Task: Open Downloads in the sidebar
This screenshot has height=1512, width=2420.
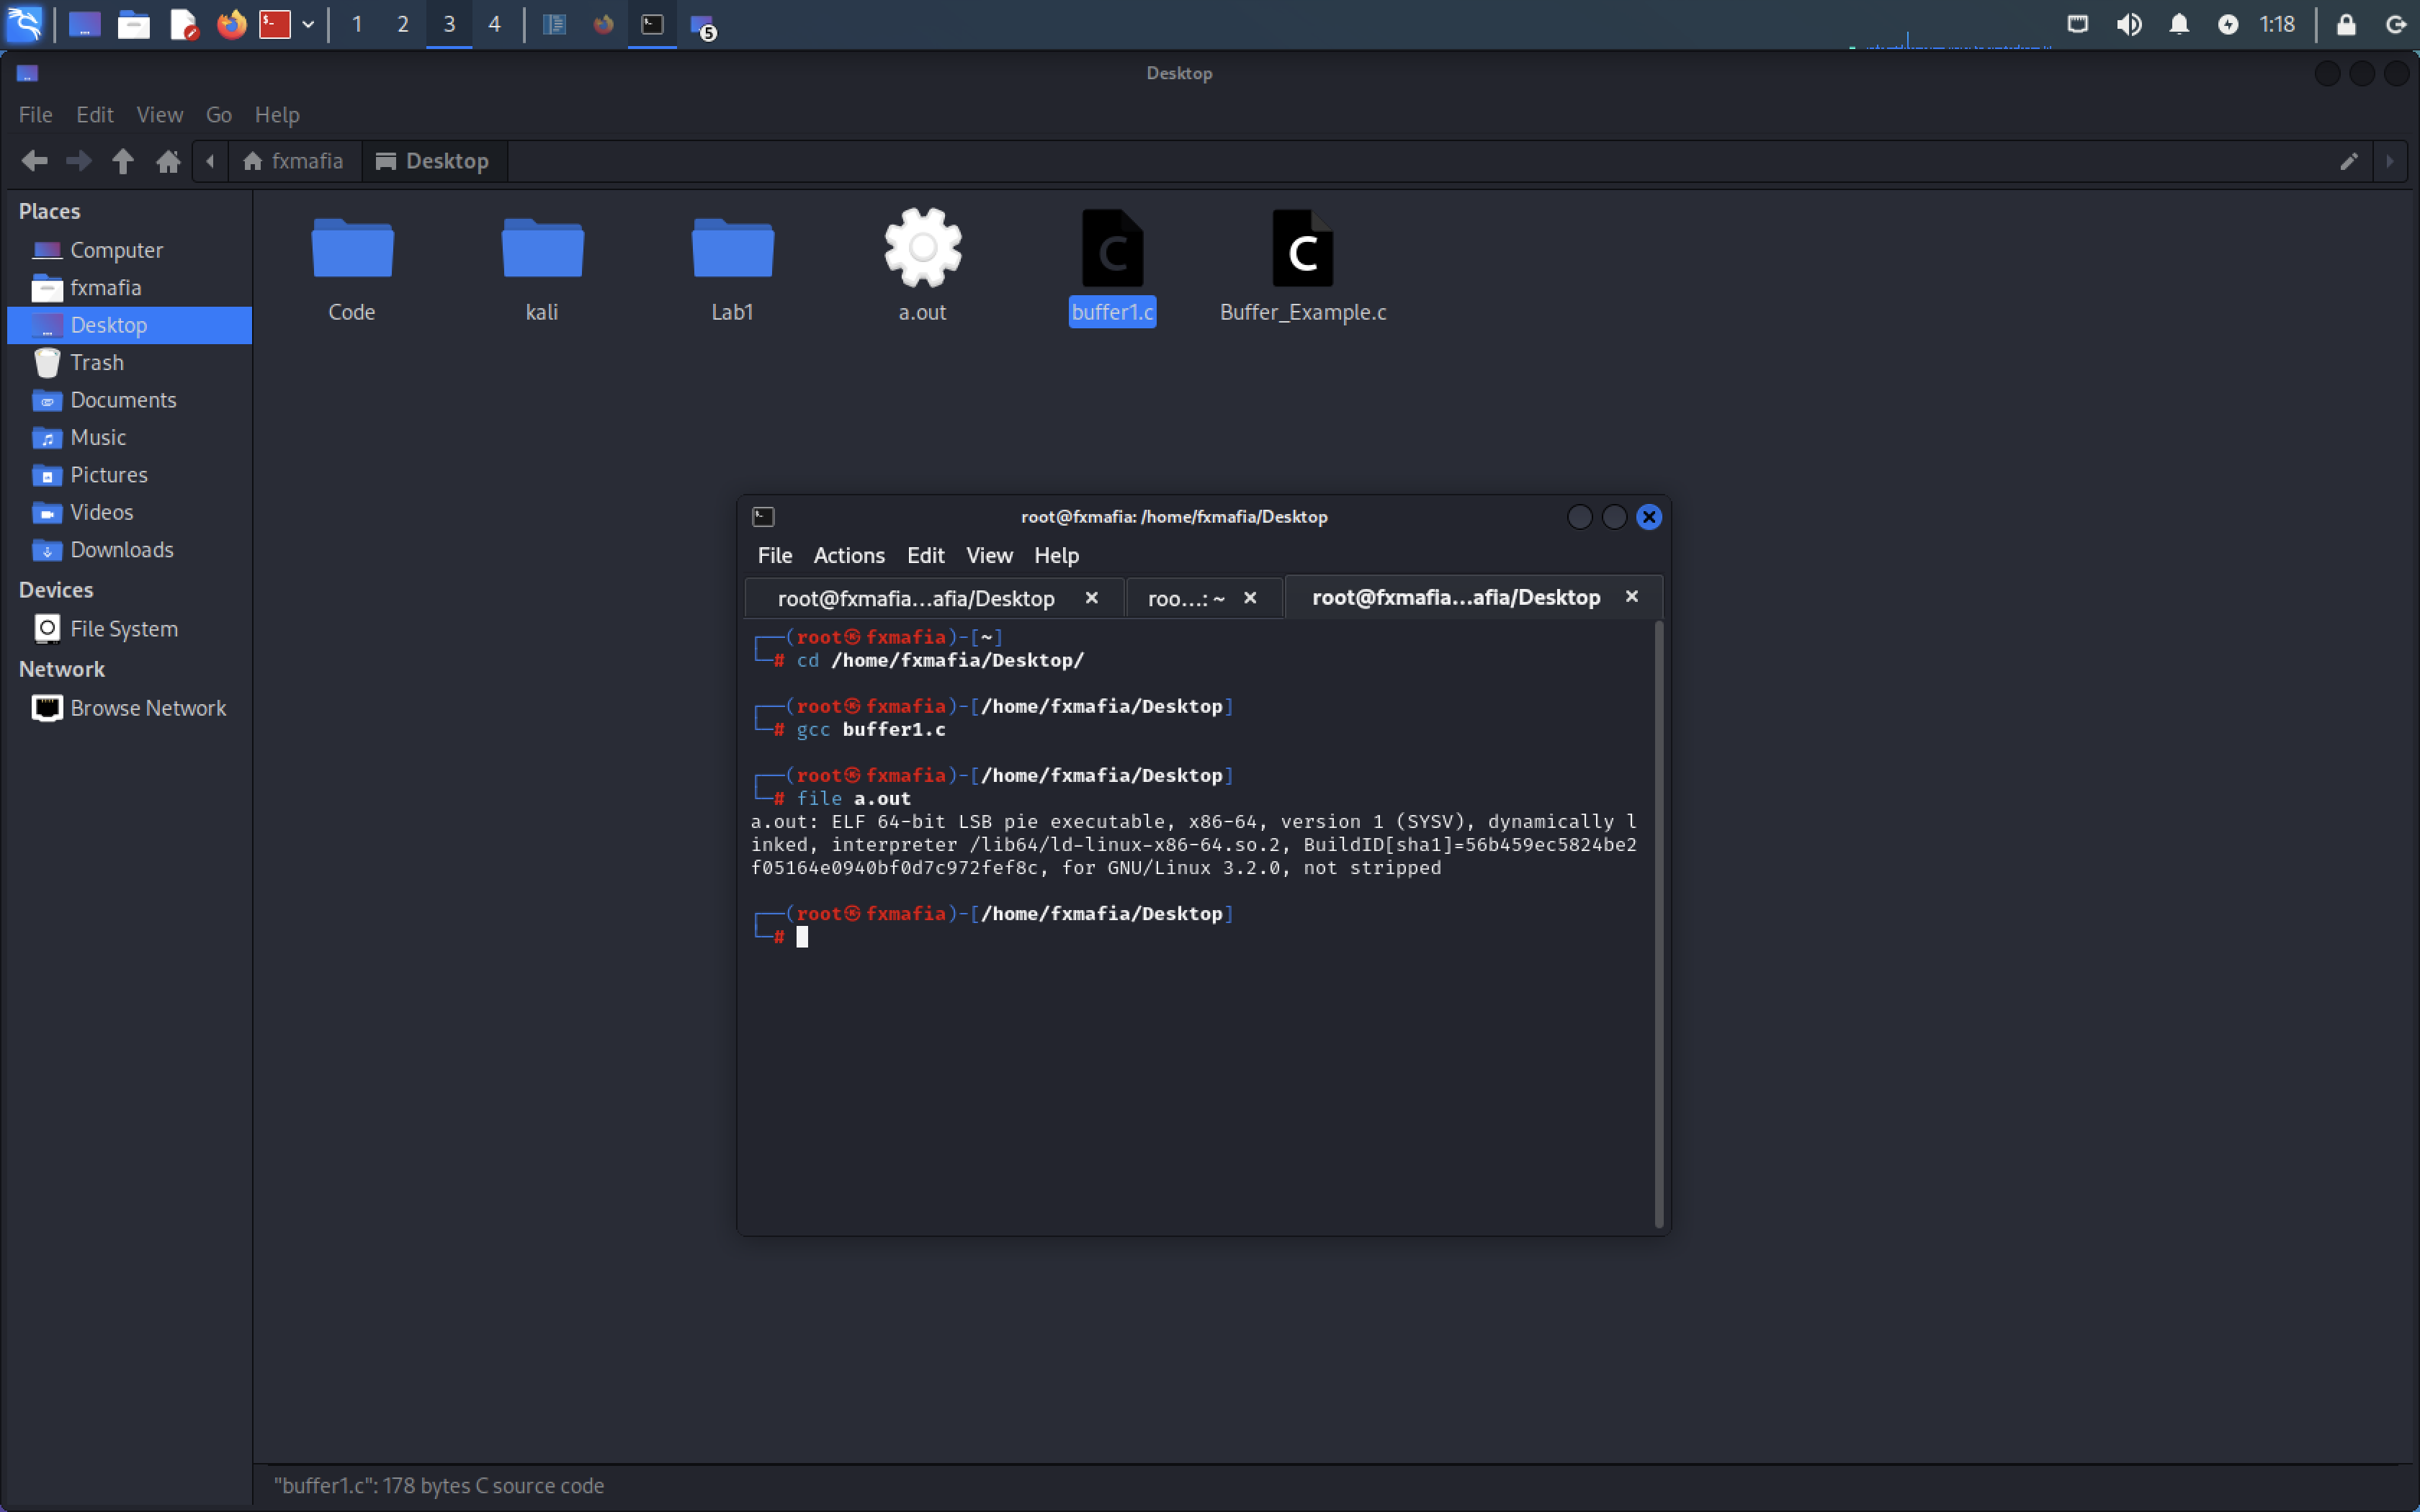Action: tap(129, 550)
